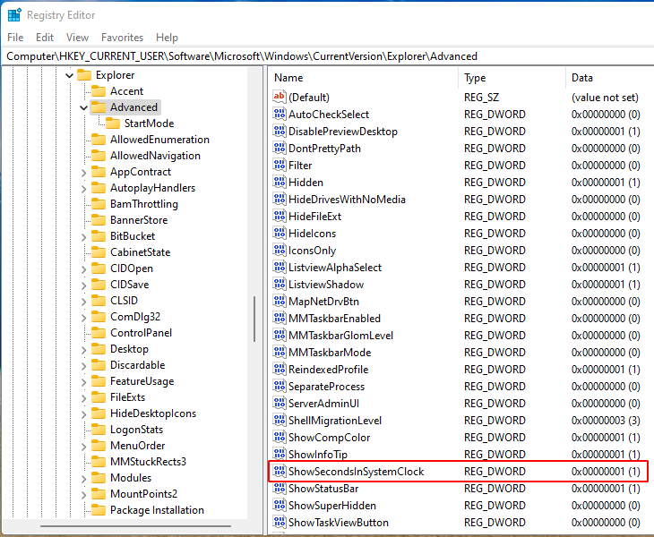Click the ShowTaskViewButton value icon
This screenshot has height=537, width=654.
(x=279, y=522)
